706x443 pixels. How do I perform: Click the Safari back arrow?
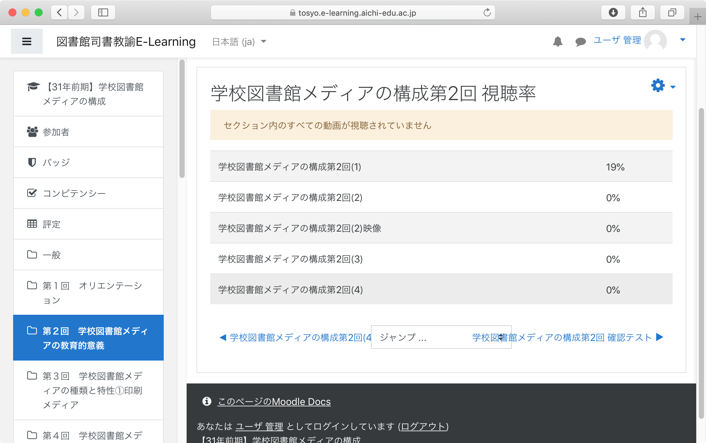59,12
